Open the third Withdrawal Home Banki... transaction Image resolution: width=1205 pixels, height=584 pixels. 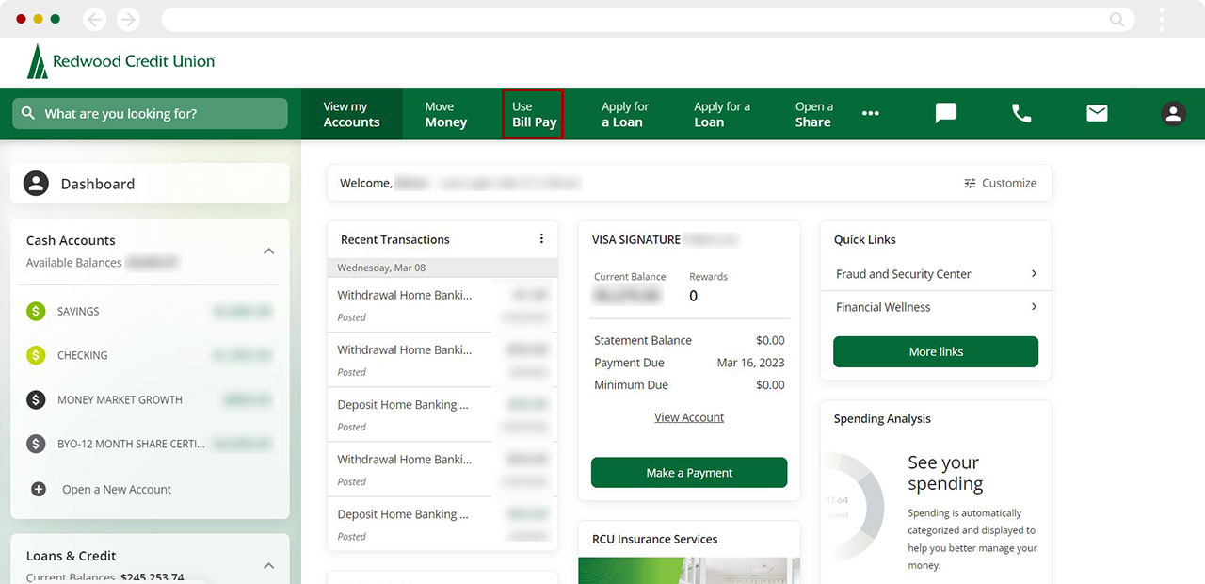click(x=442, y=469)
